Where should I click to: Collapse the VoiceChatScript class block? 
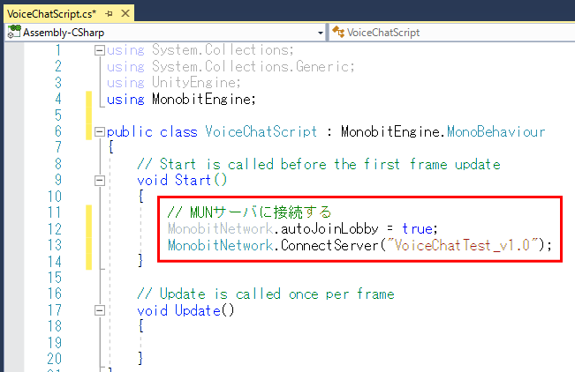pos(100,132)
